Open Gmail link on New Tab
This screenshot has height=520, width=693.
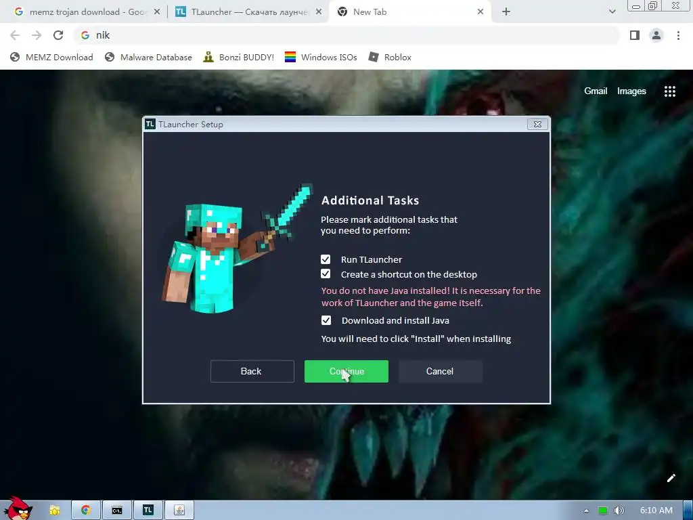(x=596, y=91)
